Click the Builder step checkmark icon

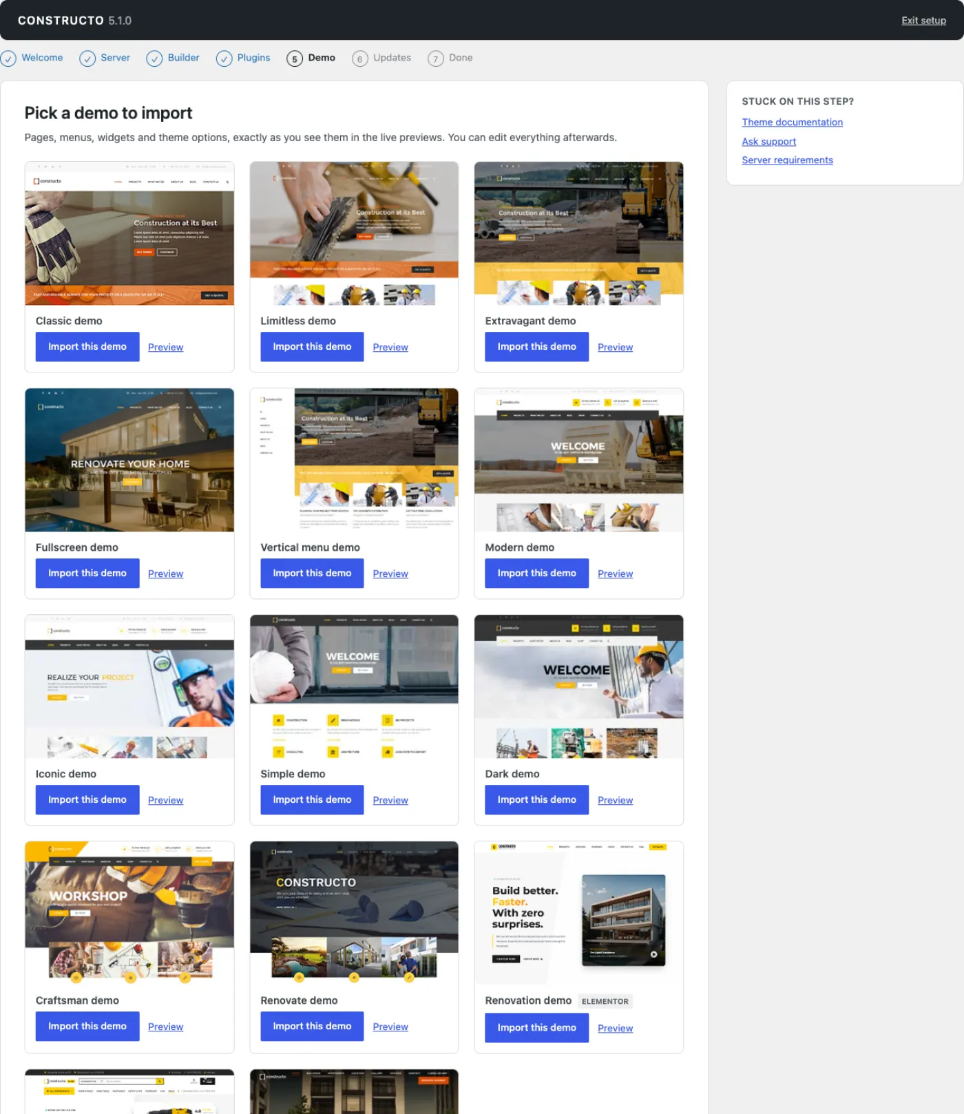coord(154,59)
